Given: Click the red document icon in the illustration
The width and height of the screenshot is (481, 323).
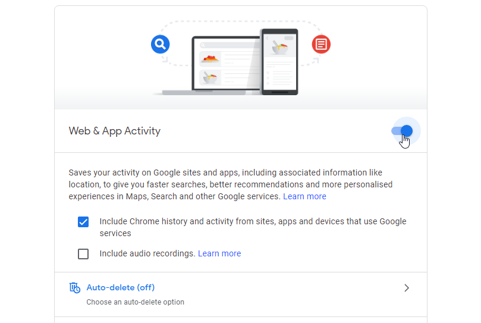Looking at the screenshot, I should [321, 44].
